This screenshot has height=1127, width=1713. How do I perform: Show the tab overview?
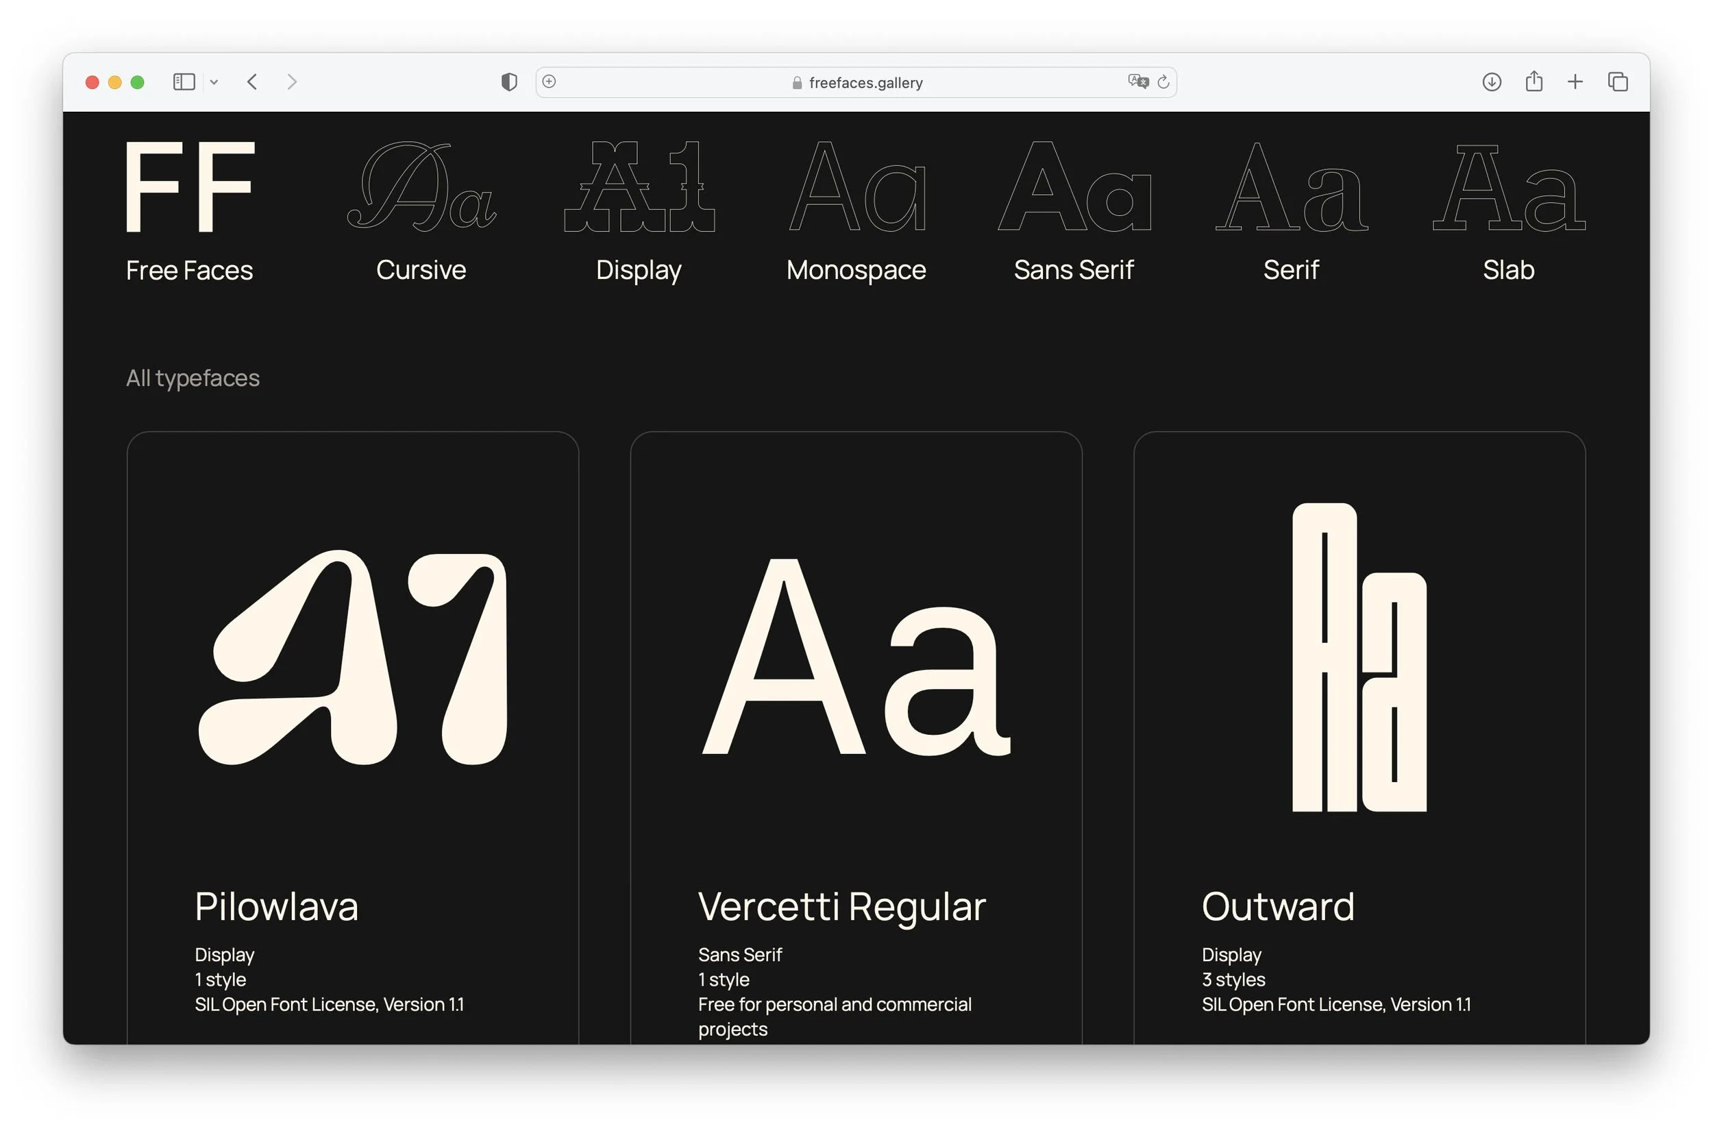click(x=1618, y=82)
